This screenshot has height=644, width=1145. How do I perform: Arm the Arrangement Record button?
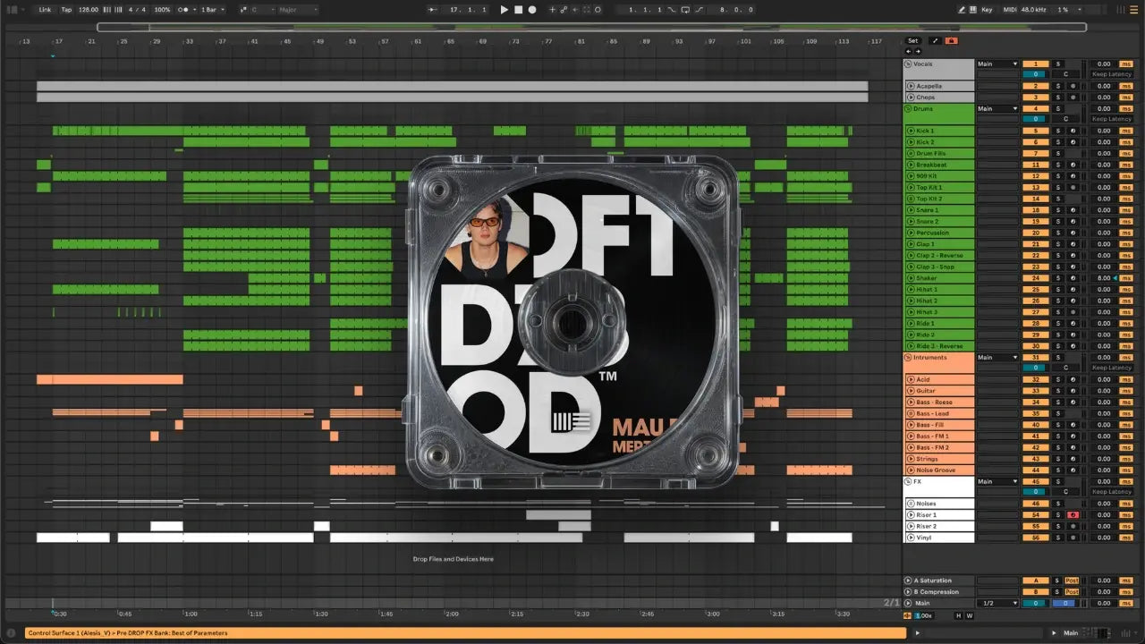(x=531, y=10)
